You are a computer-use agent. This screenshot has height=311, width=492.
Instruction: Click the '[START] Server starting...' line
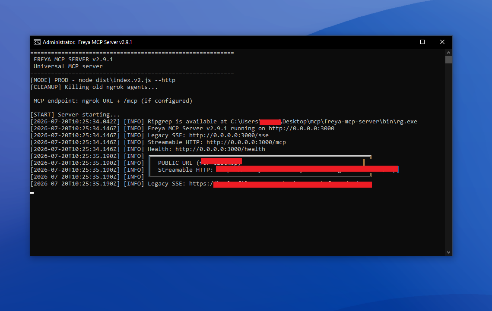pos(75,114)
